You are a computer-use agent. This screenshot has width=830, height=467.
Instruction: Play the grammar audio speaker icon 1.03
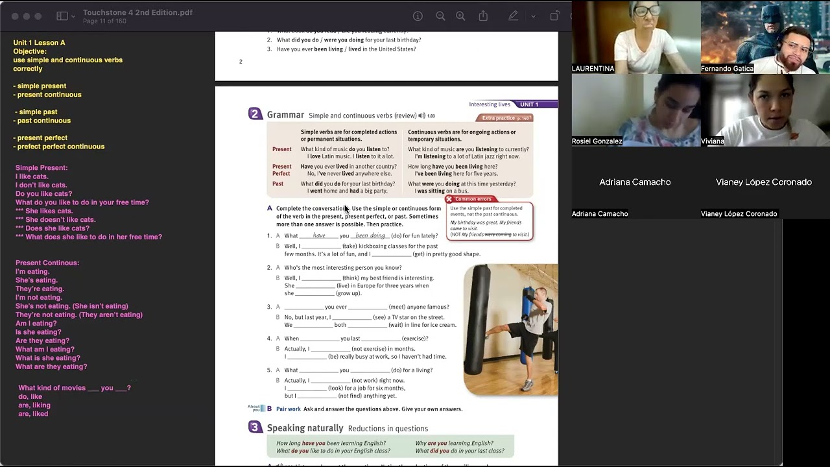click(422, 115)
